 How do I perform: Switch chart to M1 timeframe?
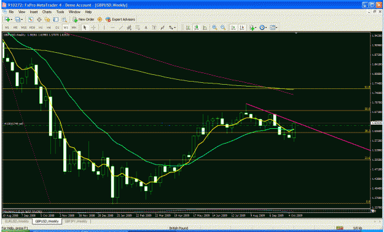[x=7, y=28]
